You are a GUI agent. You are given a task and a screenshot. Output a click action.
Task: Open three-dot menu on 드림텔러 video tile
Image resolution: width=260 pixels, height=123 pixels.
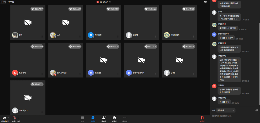(x=42, y=74)
